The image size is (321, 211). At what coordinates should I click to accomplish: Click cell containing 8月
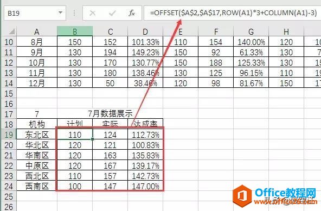coord(37,42)
